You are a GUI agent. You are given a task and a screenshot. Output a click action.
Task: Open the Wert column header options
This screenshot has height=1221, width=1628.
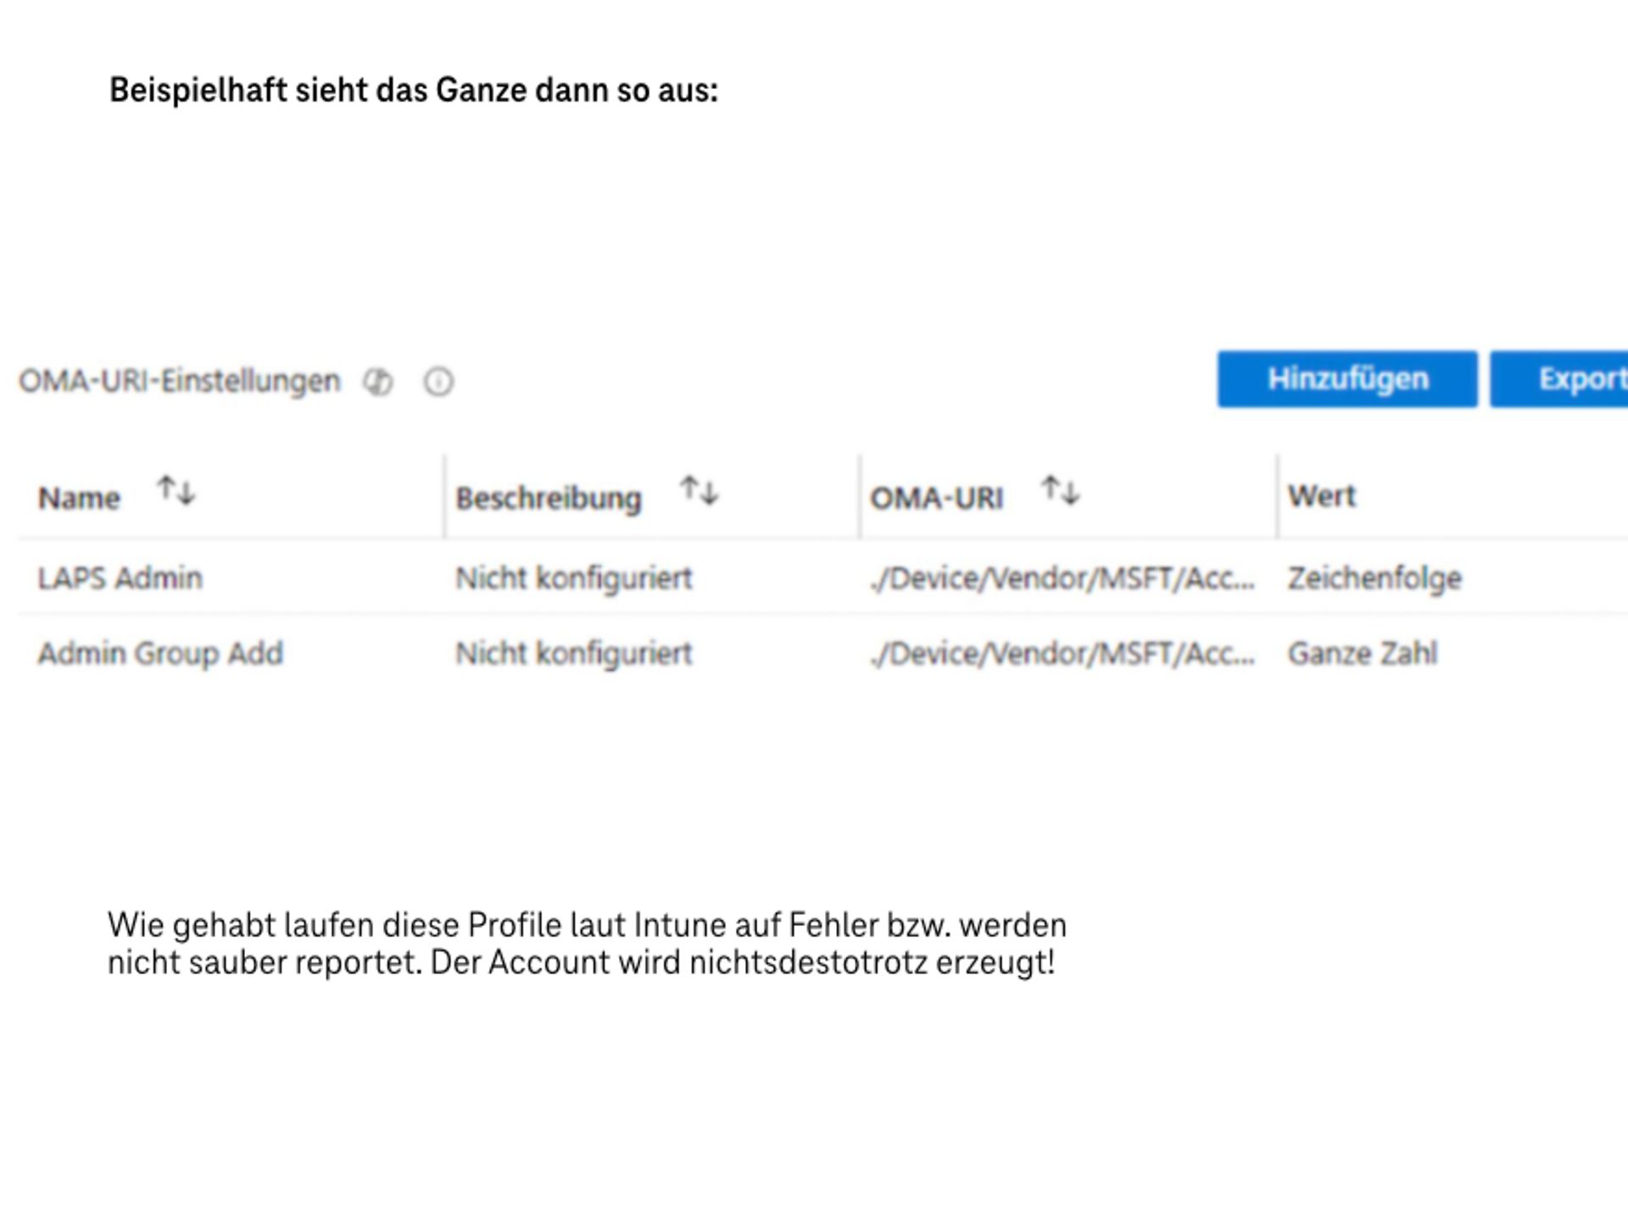[1321, 494]
